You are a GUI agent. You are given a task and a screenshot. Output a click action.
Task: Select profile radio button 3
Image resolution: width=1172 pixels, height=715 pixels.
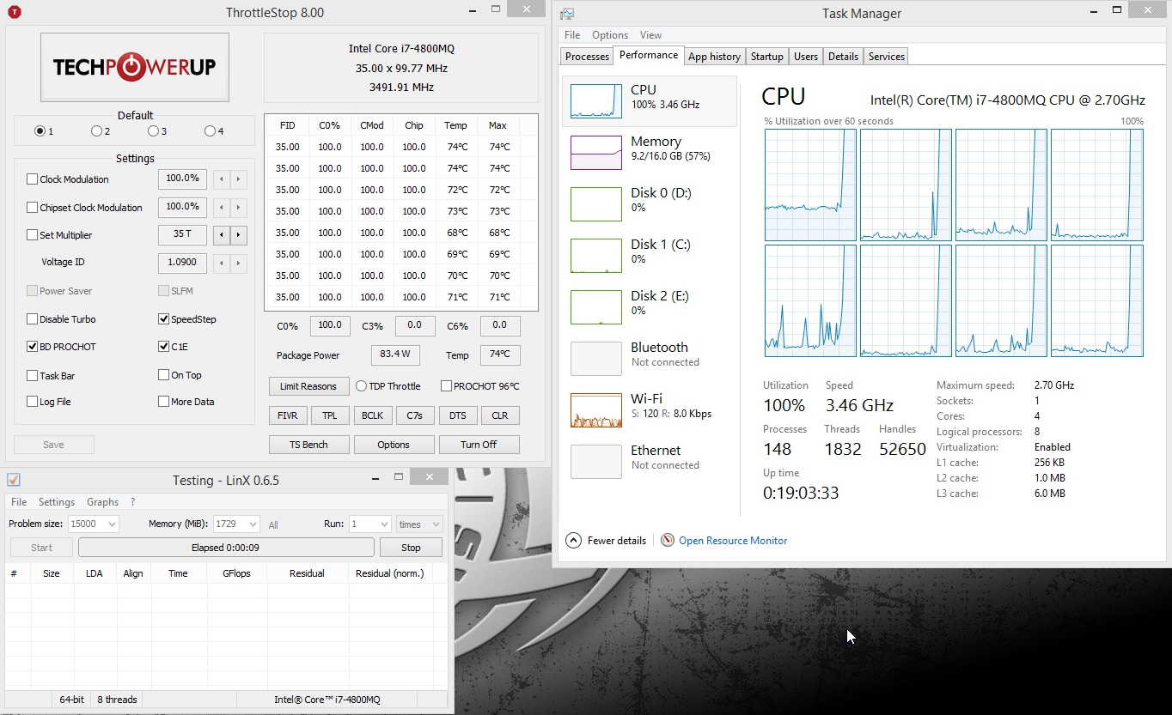[153, 131]
